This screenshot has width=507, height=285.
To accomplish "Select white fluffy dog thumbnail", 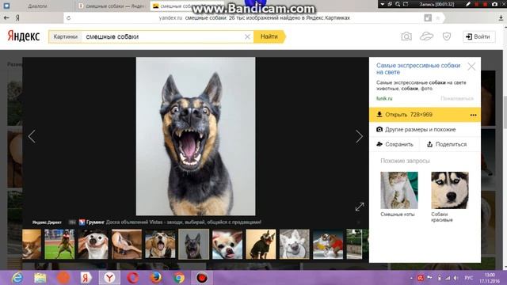I will (295, 245).
